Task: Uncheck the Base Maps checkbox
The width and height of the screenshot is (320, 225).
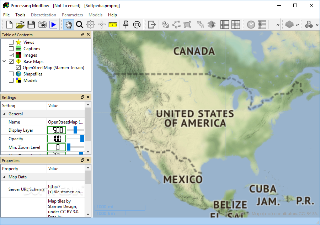Action: [11, 61]
